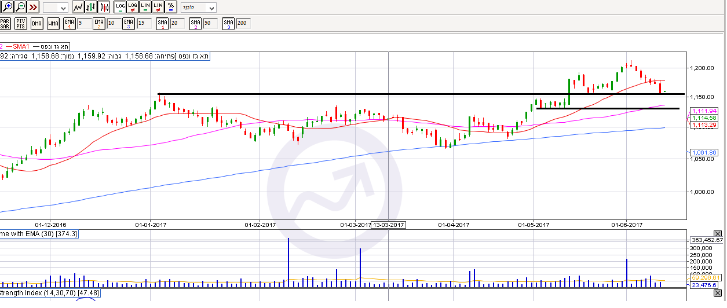
Task: Click the SMA1 legend label
Action: [21, 46]
